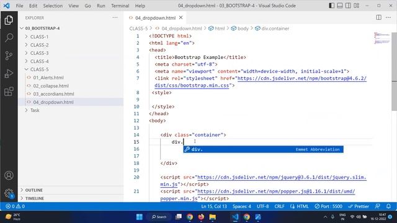Screen dimensions: 397x223
Task: Change file encoding UTF-8
Action: coord(263,206)
